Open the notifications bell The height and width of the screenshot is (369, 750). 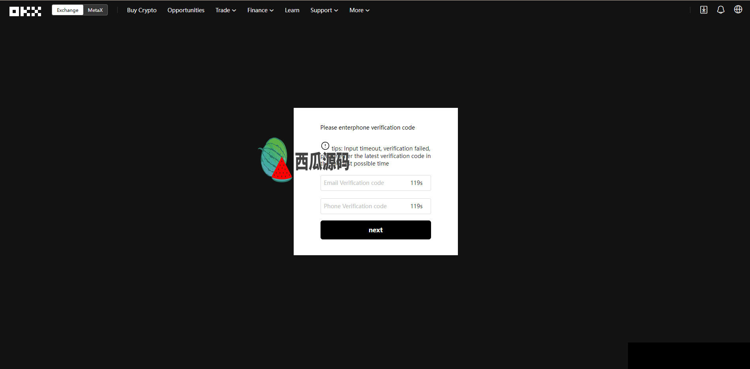click(x=720, y=10)
